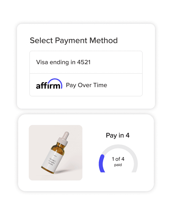Switch to the Select Payment Method section
This screenshot has width=172, height=215.
coord(74,41)
